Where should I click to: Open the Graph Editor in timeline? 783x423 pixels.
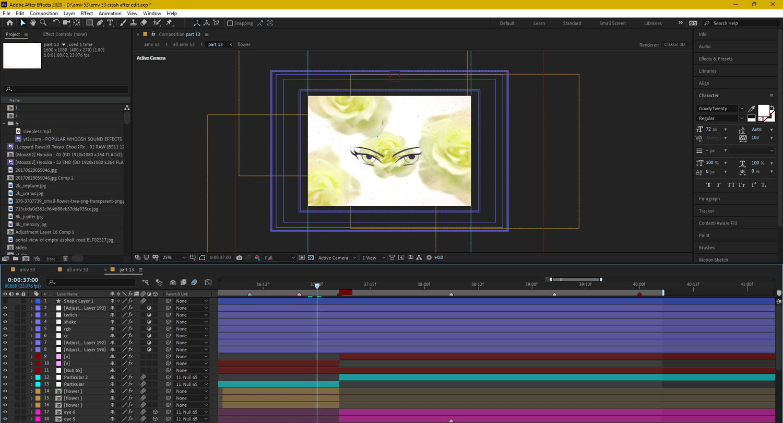[x=208, y=283]
